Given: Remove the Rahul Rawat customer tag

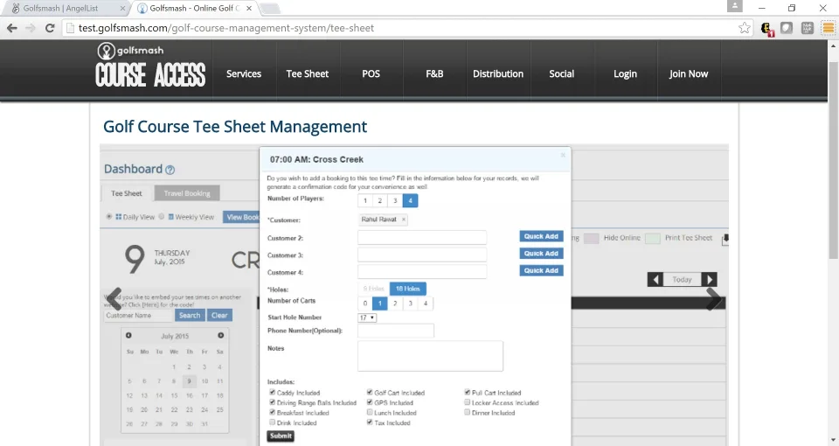Looking at the screenshot, I should (404, 220).
